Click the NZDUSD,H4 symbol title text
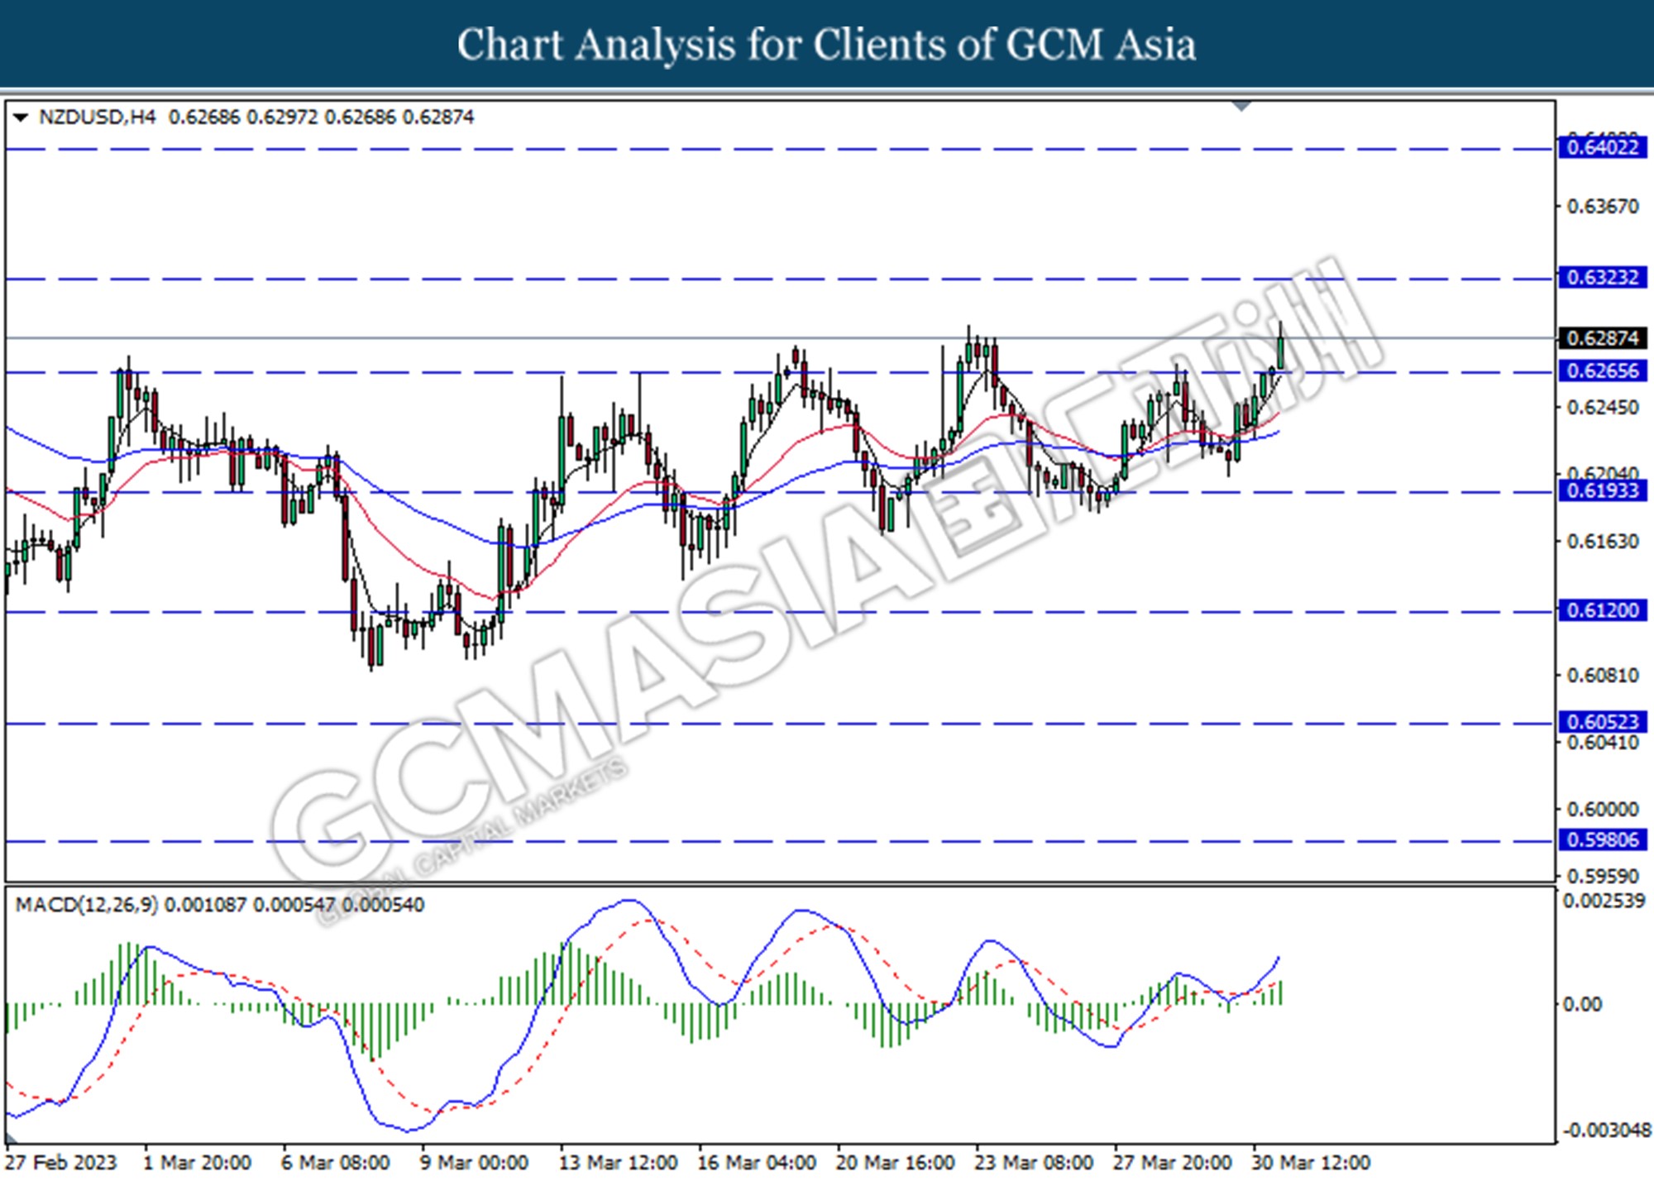The height and width of the screenshot is (1181, 1654). [97, 117]
